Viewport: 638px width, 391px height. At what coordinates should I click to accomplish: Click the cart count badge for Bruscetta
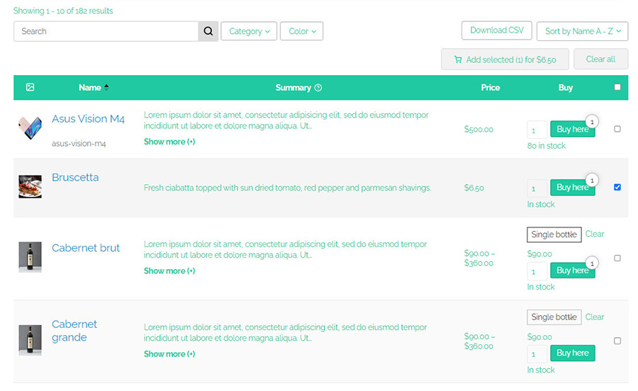pos(592,180)
